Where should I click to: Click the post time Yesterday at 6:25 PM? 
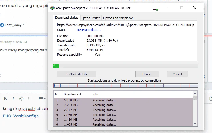click(x=13, y=42)
